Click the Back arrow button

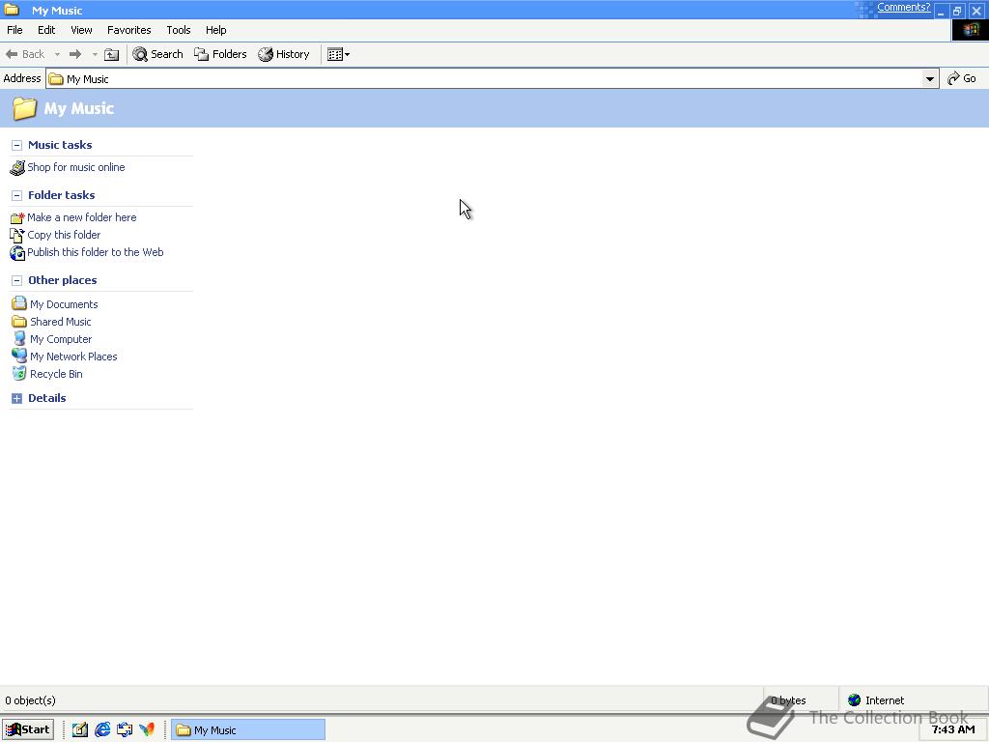[24, 54]
